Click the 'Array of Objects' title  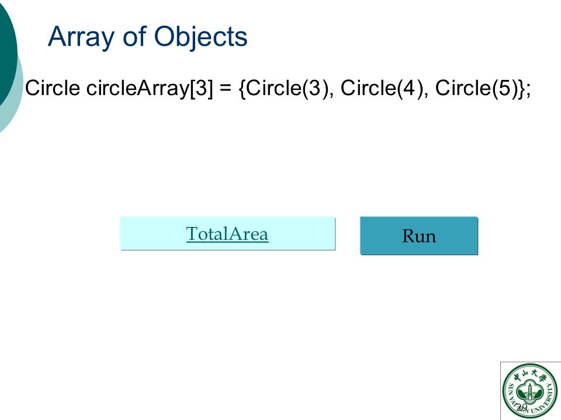click(147, 37)
